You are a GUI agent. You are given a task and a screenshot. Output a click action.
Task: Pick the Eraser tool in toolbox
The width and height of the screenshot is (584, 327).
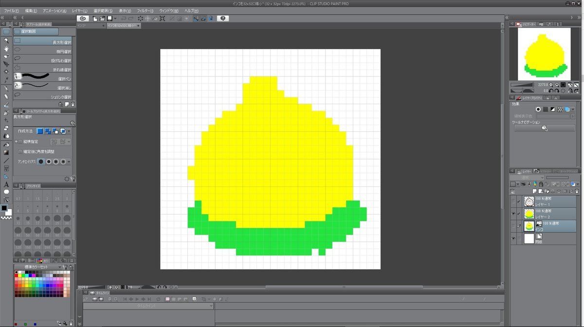pos(6,128)
